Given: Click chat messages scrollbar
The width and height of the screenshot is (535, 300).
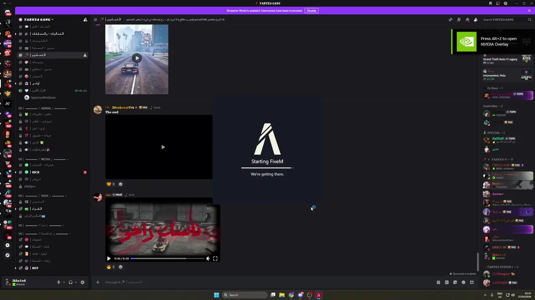Looking at the screenshot, I should coord(478,262).
